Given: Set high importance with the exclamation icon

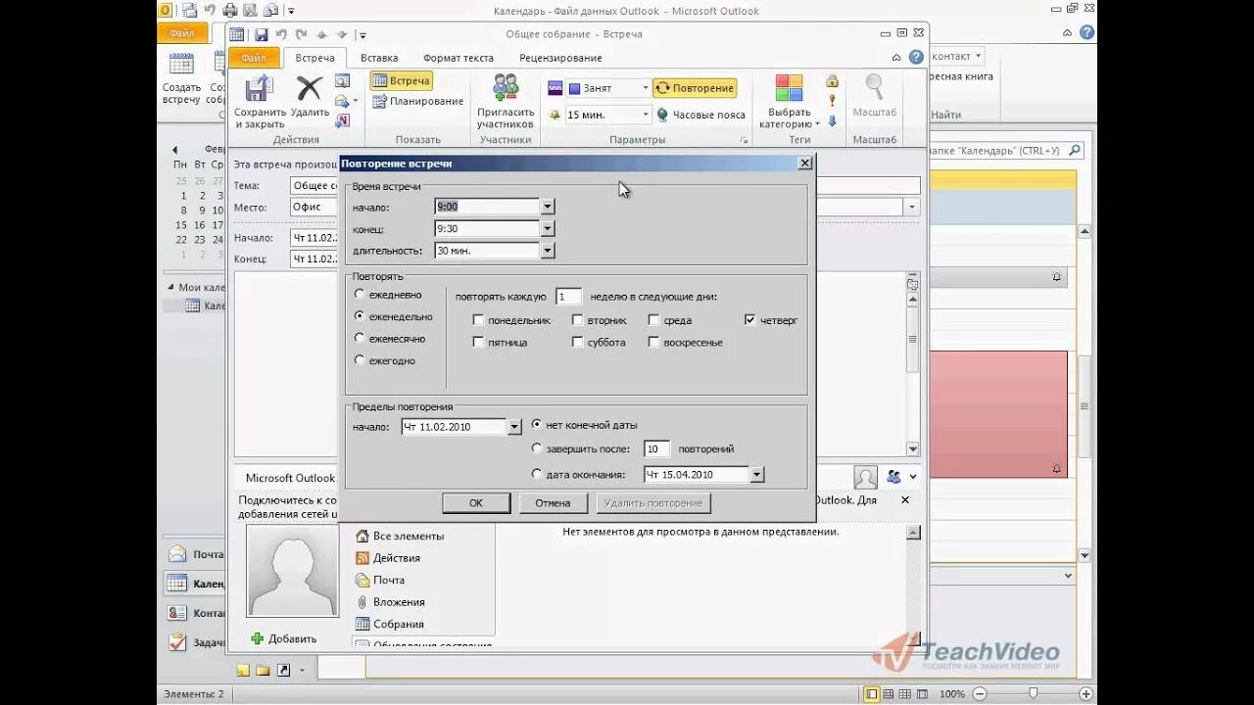Looking at the screenshot, I should tap(832, 101).
